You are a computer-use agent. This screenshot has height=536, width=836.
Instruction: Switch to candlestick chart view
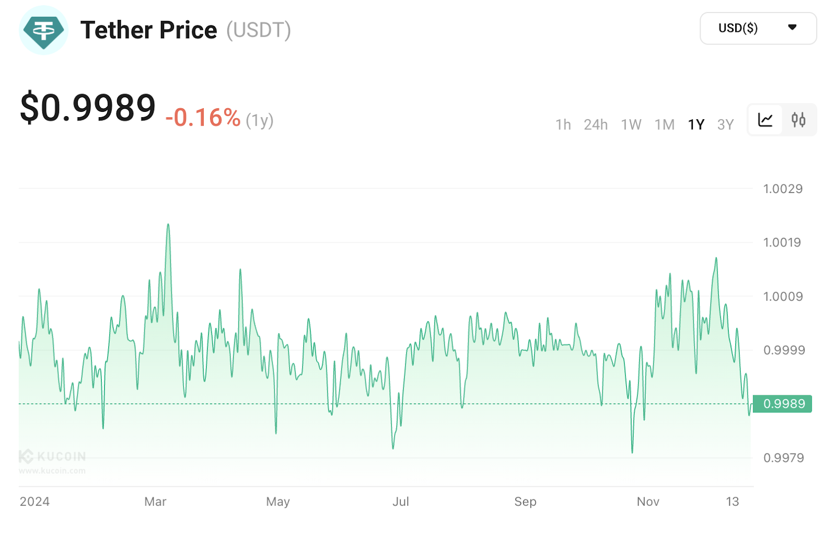click(x=798, y=120)
